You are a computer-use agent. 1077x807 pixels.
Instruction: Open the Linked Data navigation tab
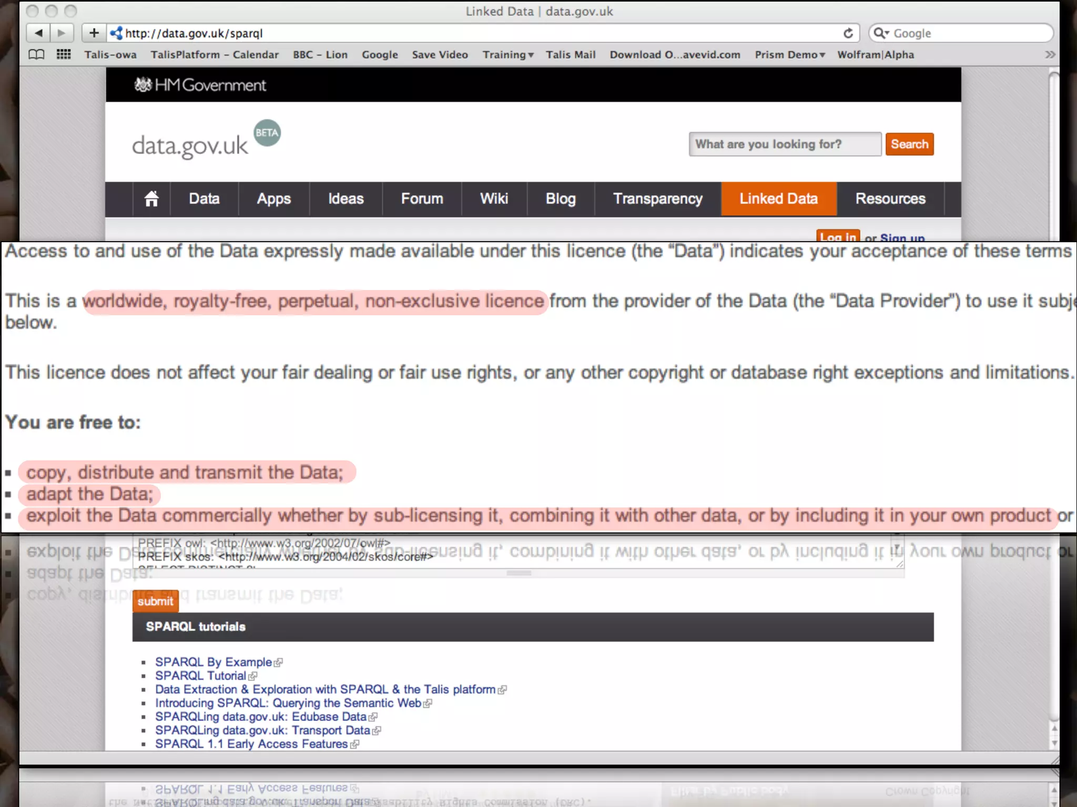point(778,199)
